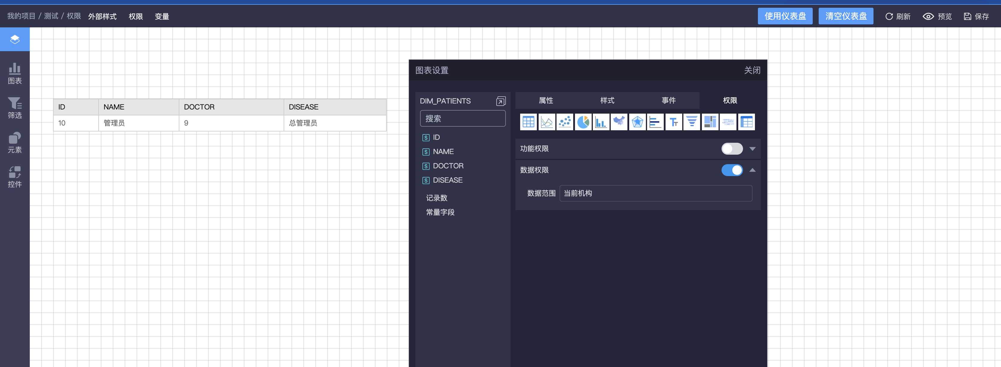Switch to the 权限 tab in chart settings
The height and width of the screenshot is (367, 1001).
730,101
